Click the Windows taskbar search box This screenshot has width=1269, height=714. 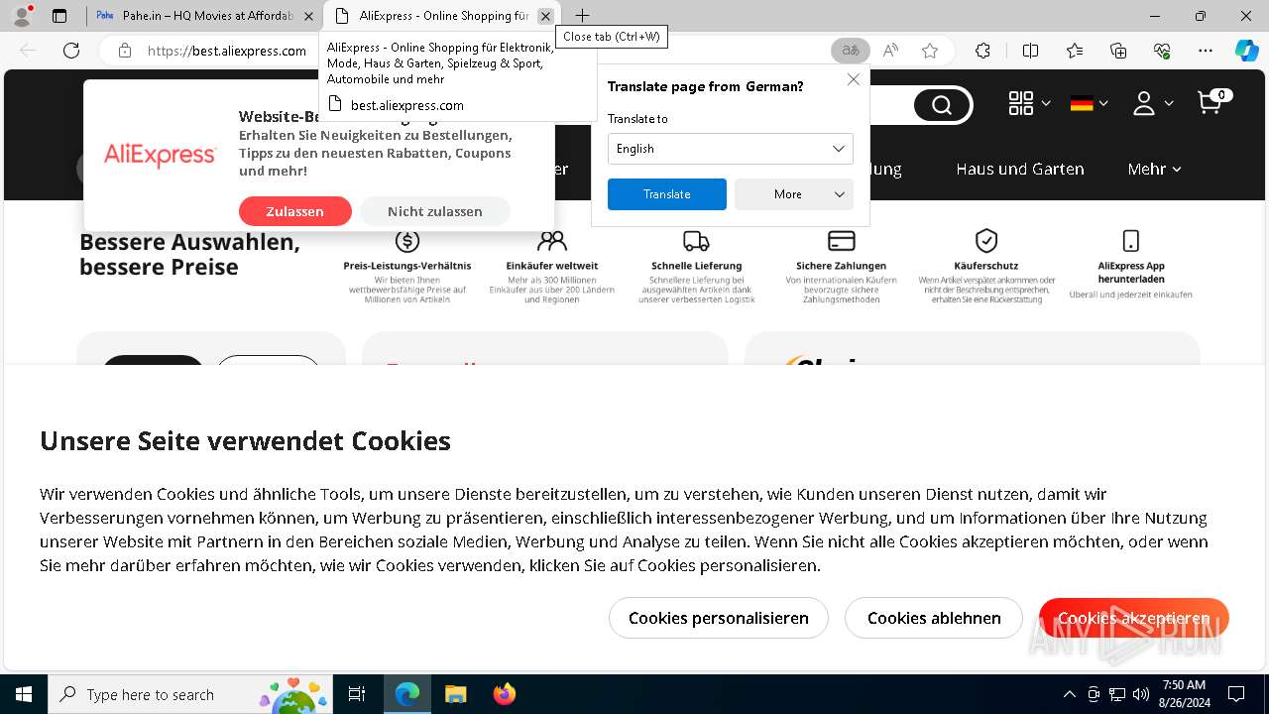click(190, 694)
